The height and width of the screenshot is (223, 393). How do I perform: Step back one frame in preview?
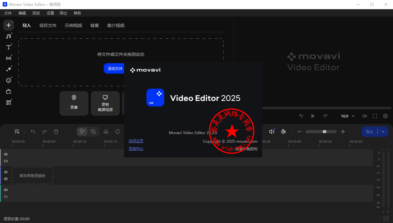[301, 116]
